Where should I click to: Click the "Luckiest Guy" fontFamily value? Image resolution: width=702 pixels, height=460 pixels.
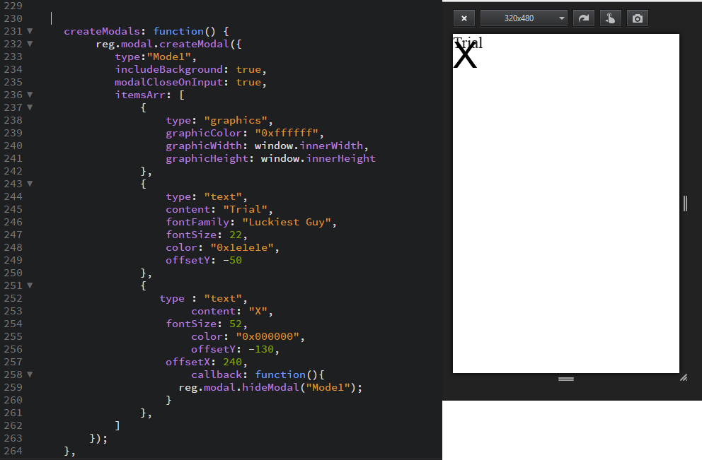pos(287,222)
